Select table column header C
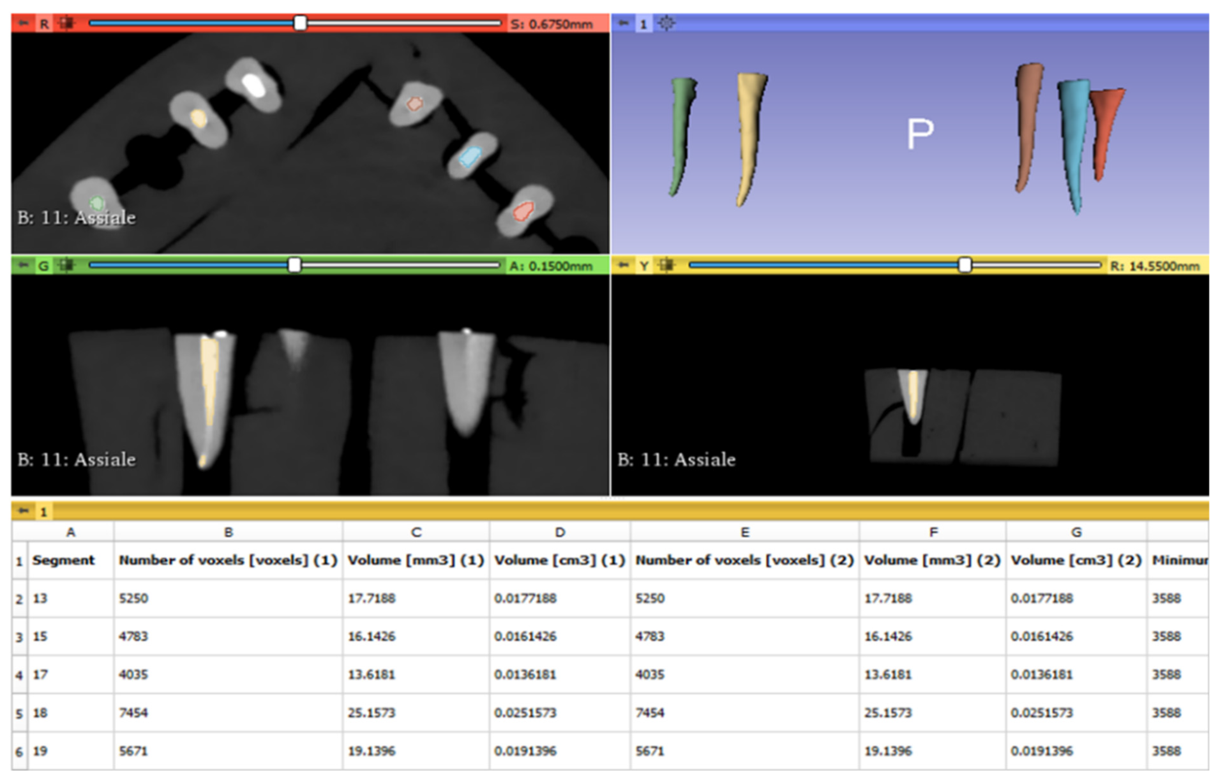Image resolution: width=1217 pixels, height=779 pixels. tap(416, 532)
